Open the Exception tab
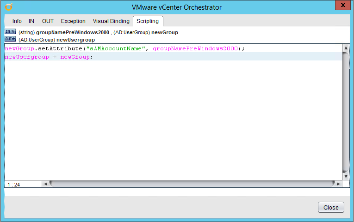 point(73,21)
